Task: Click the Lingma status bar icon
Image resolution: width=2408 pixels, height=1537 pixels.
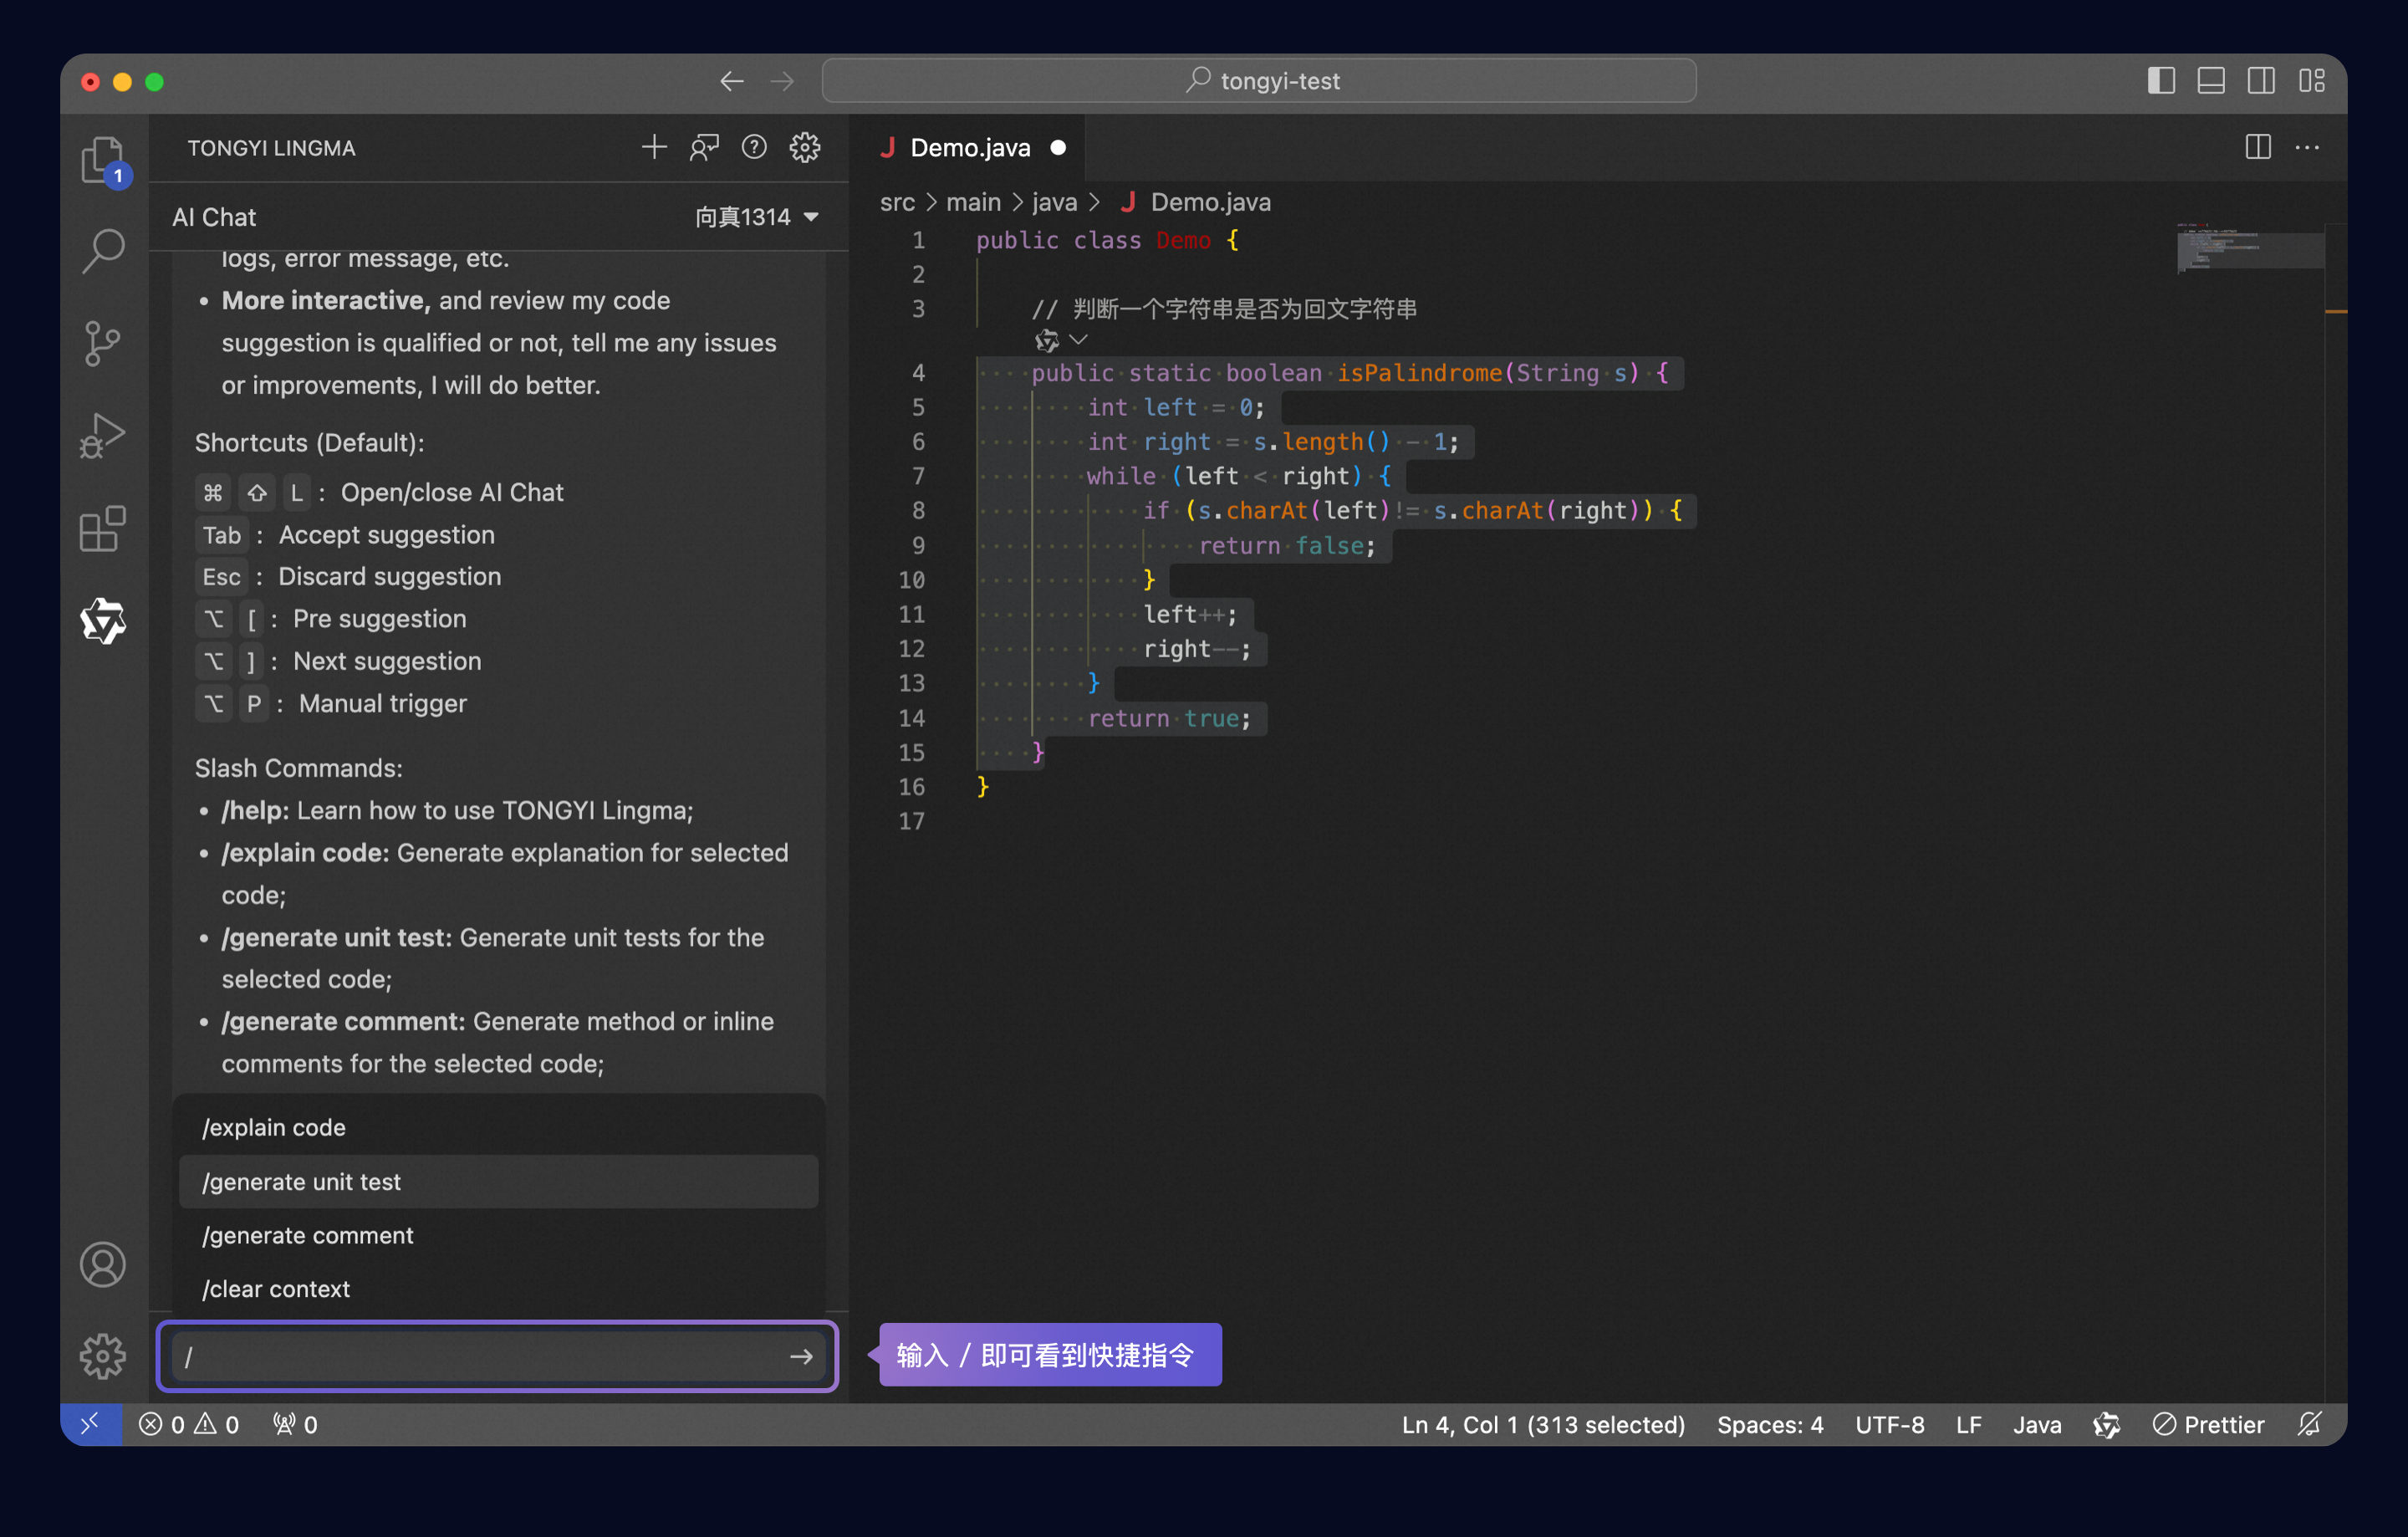Action: coord(2106,1424)
